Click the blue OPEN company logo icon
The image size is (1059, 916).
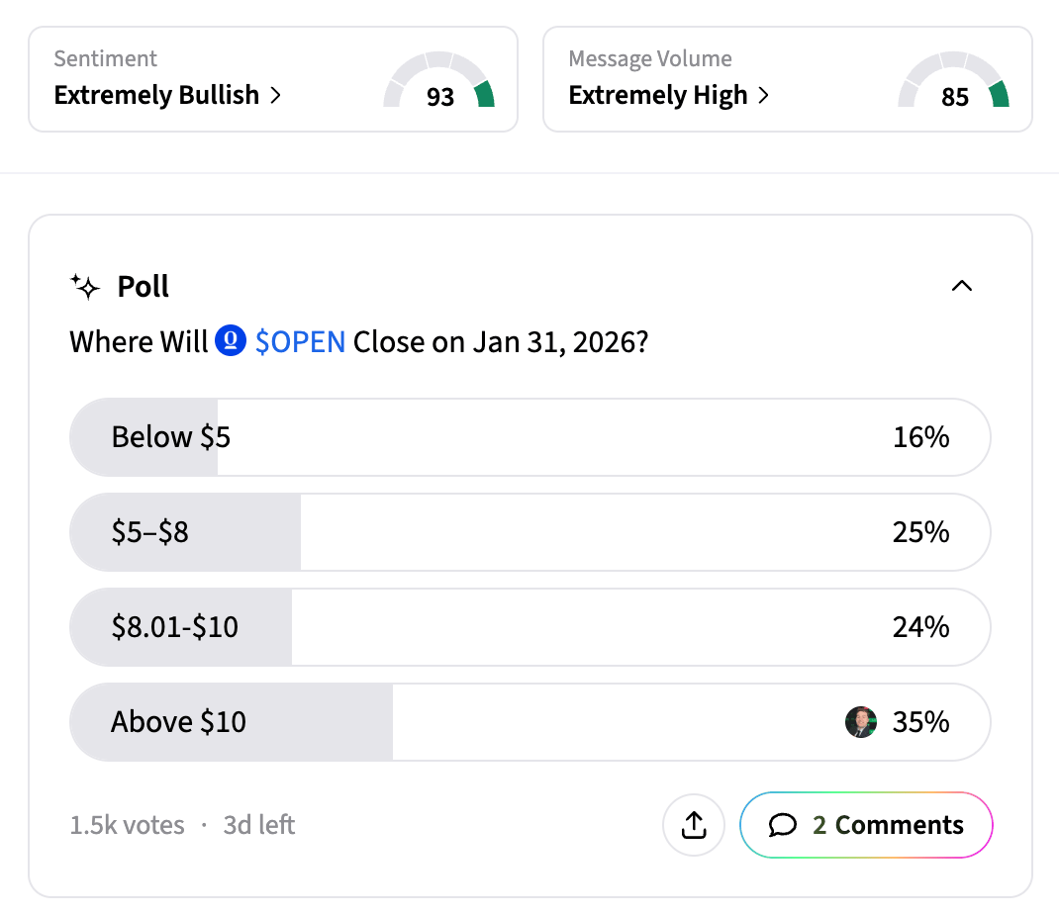coord(230,342)
